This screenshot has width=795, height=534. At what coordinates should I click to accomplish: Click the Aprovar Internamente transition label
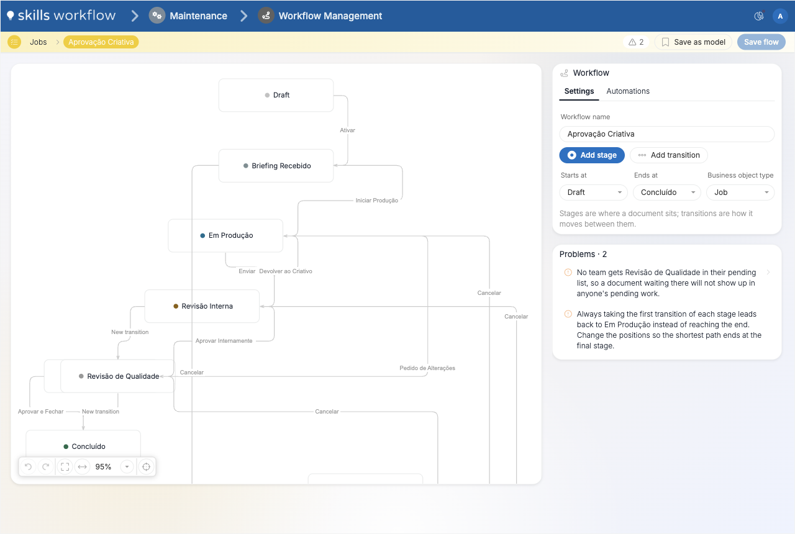tap(224, 341)
